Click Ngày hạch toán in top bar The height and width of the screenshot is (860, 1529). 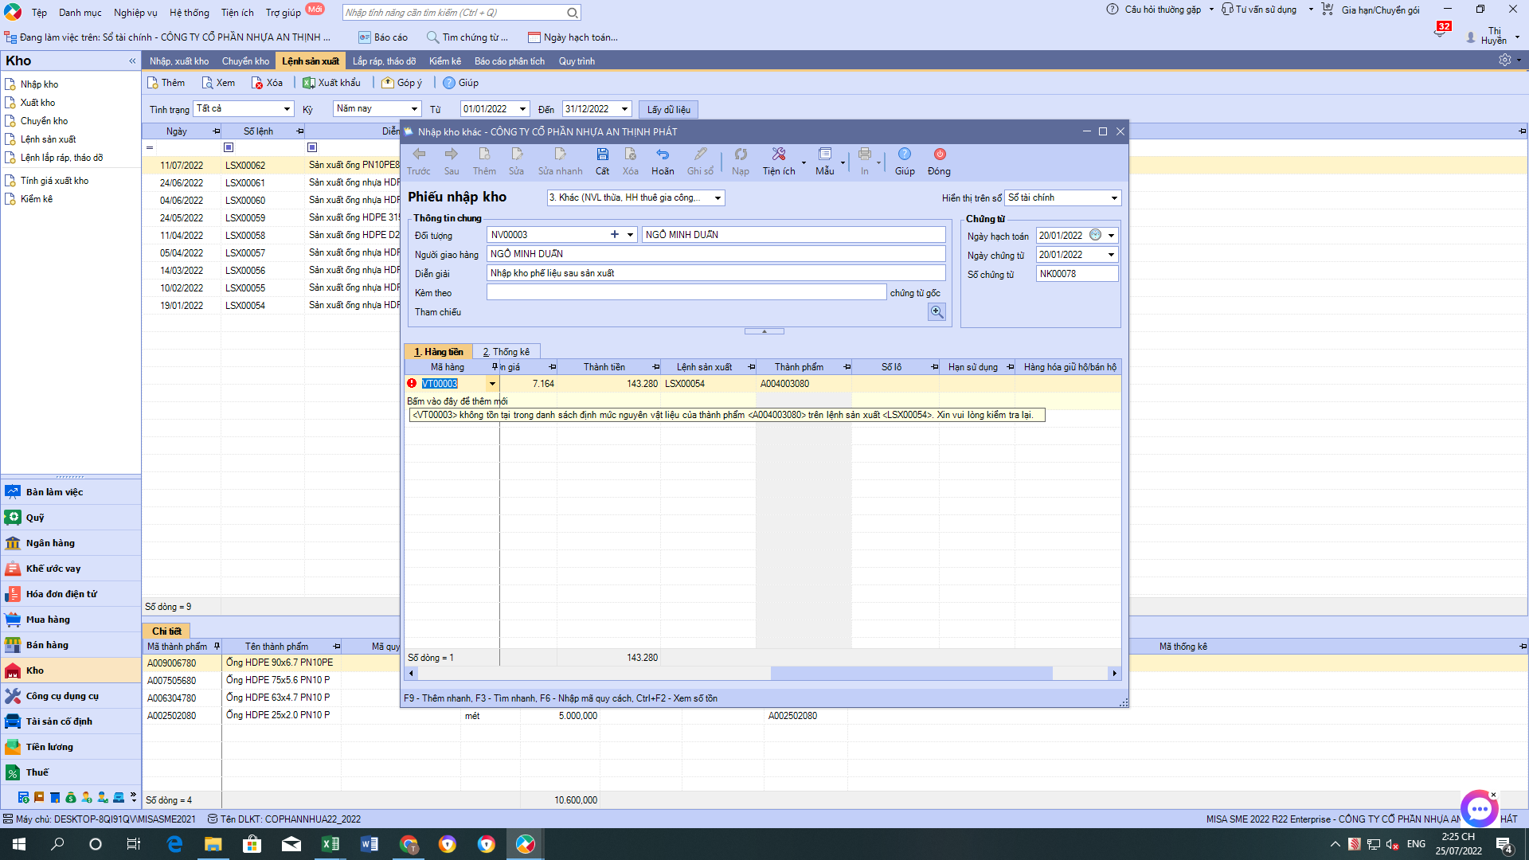(x=573, y=37)
